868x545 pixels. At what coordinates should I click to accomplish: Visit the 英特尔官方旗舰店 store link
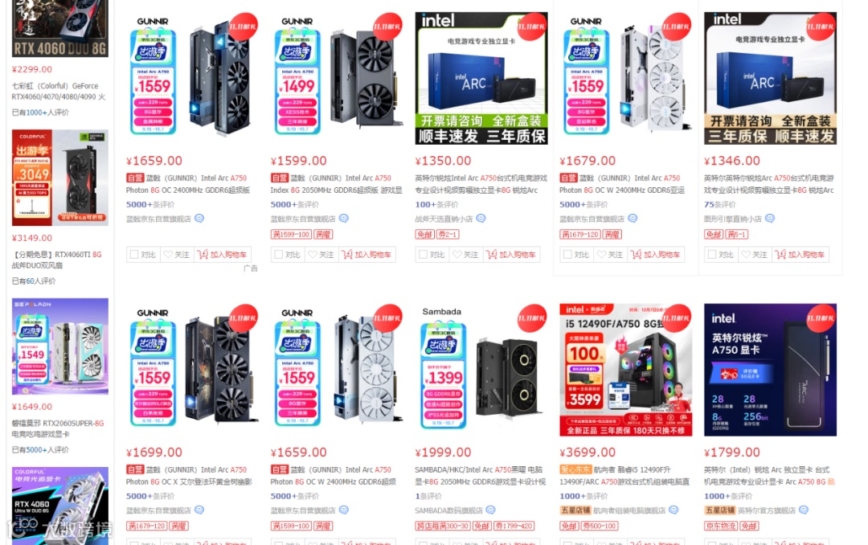(x=766, y=510)
